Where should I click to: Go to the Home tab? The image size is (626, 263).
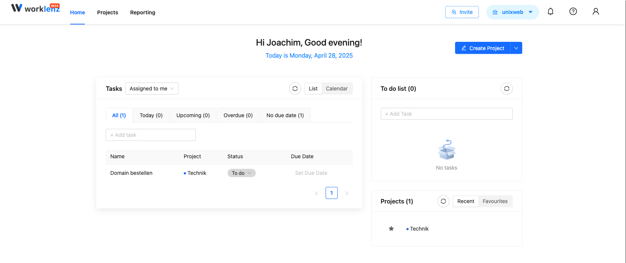[x=77, y=12]
